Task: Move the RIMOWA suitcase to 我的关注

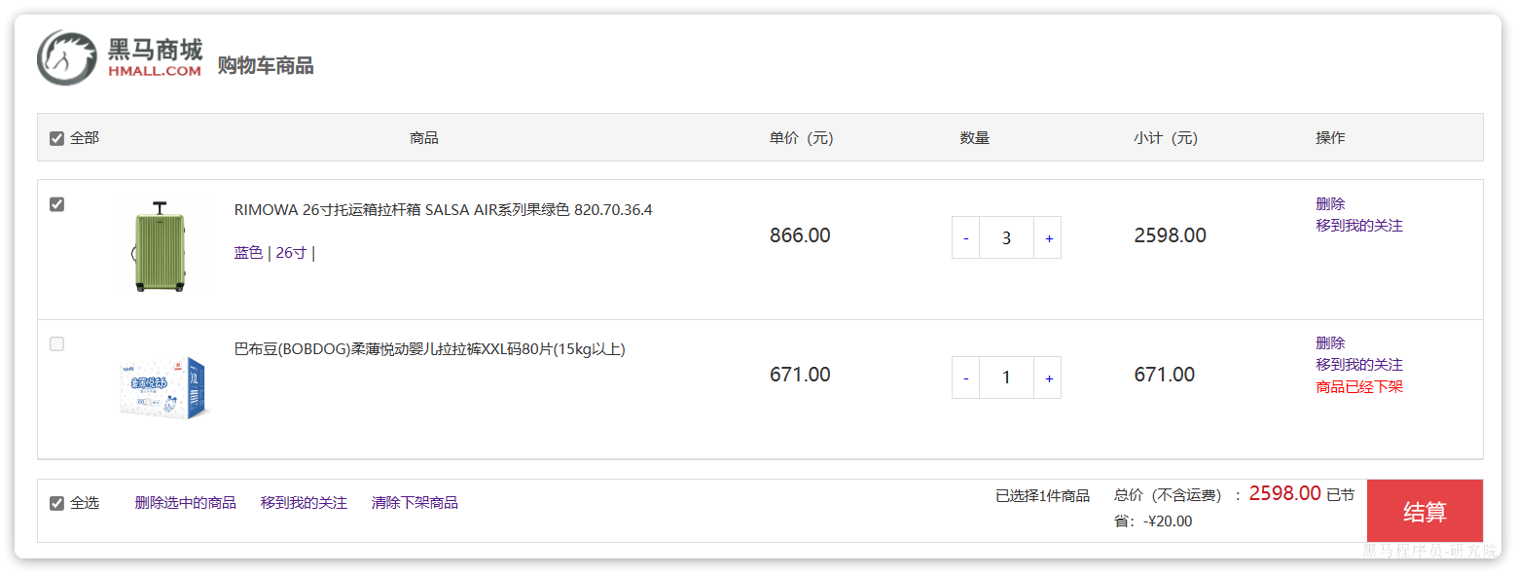Action: coord(1358,226)
